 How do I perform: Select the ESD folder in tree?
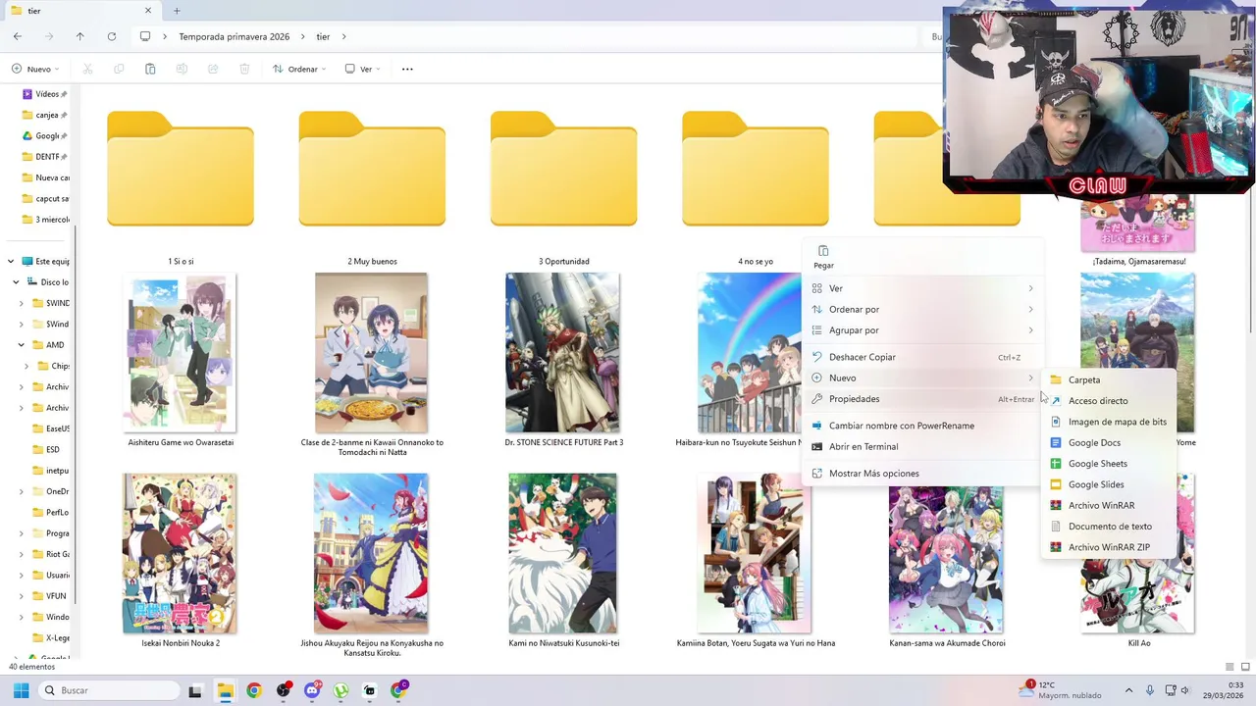44,449
